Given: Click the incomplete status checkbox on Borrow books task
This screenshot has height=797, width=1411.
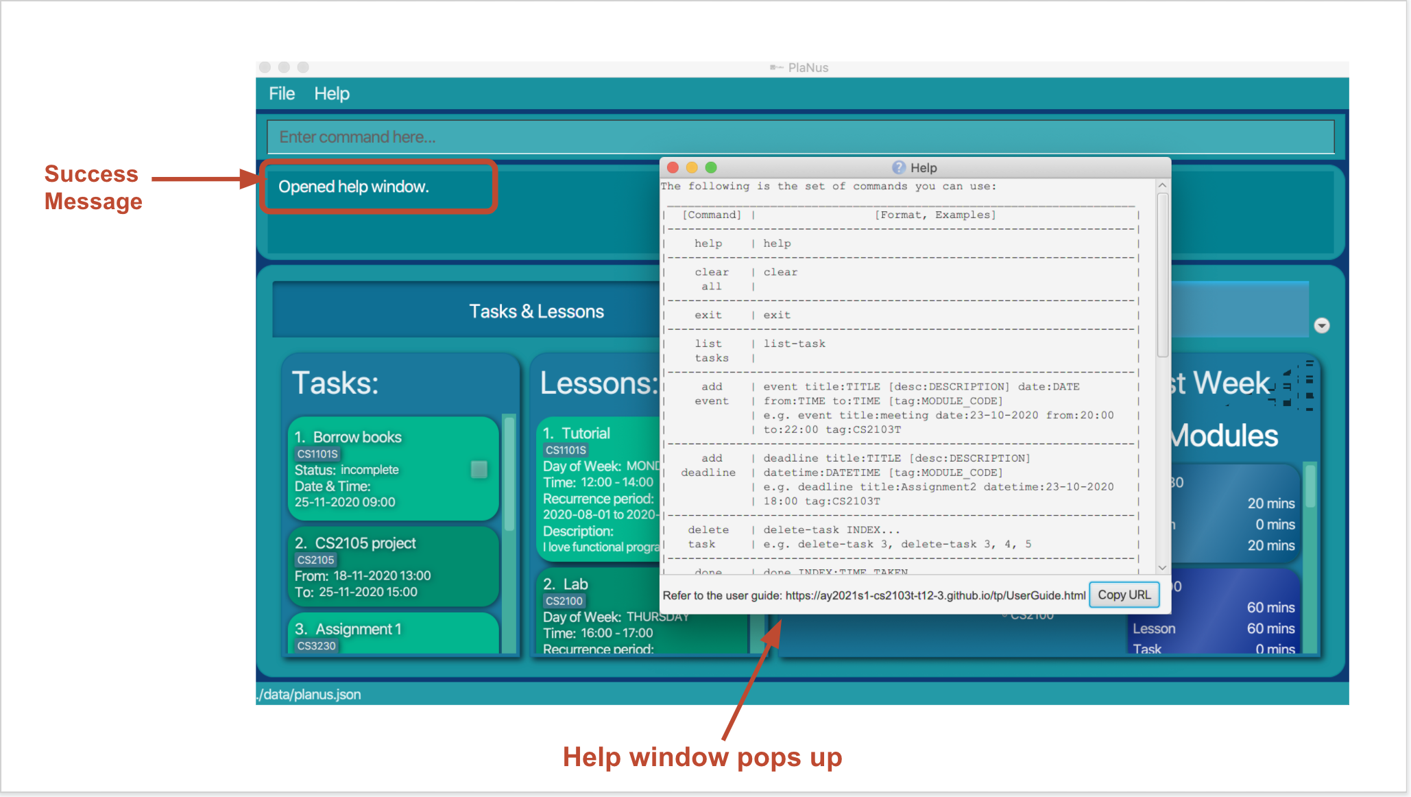Looking at the screenshot, I should pyautogui.click(x=479, y=469).
